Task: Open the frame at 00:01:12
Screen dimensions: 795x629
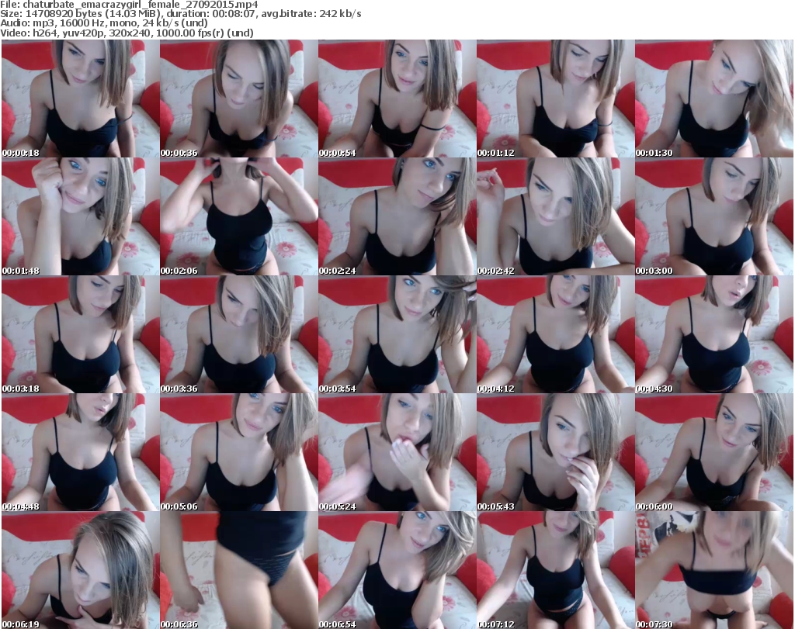Action: click(556, 98)
